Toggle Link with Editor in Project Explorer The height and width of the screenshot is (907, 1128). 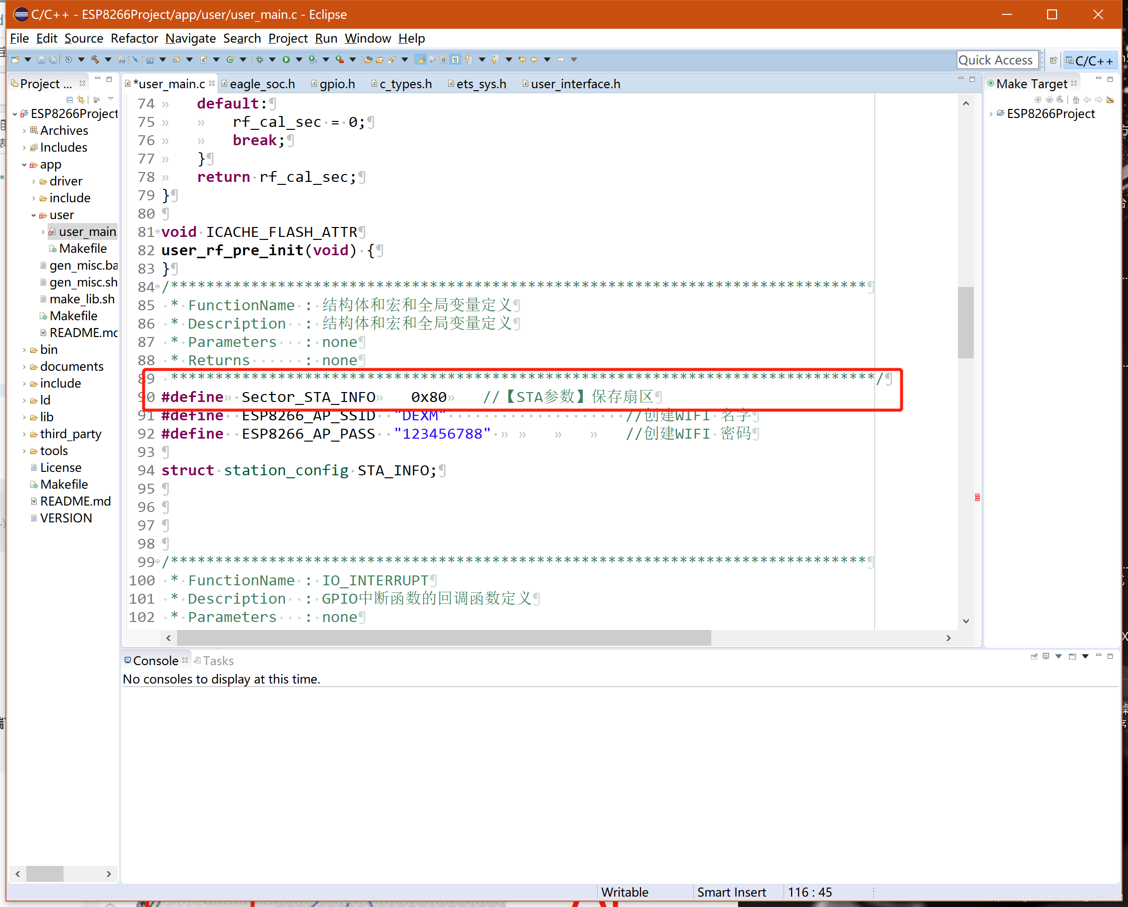tap(81, 99)
